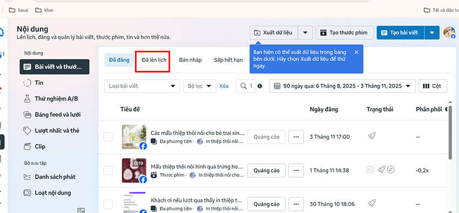Open more options for 'Khách ơi nếu lướt qua' post
This screenshot has width=459, height=213.
point(296,204)
